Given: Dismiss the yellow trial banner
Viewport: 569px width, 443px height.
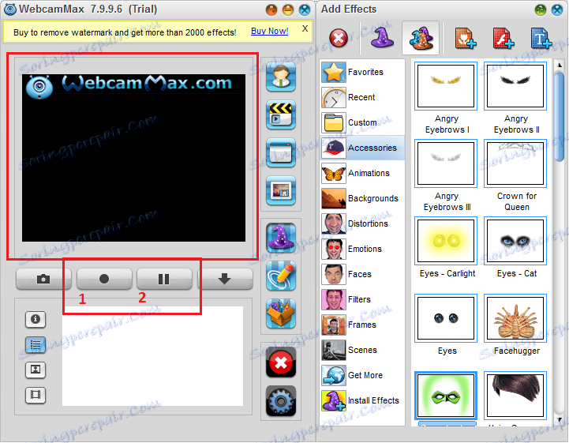Looking at the screenshot, I should coord(305,28).
